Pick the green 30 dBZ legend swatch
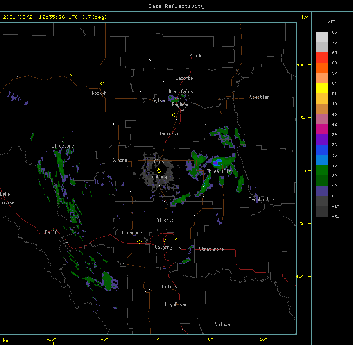 click(322, 170)
